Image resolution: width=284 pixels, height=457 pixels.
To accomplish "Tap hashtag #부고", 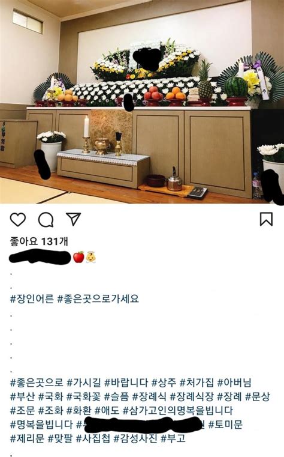I will click(173, 438).
